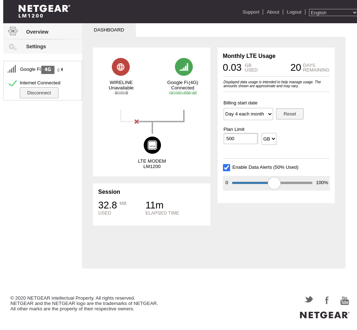Click the Reset billing button
Screen dimensions: 357x330
tap(290, 114)
